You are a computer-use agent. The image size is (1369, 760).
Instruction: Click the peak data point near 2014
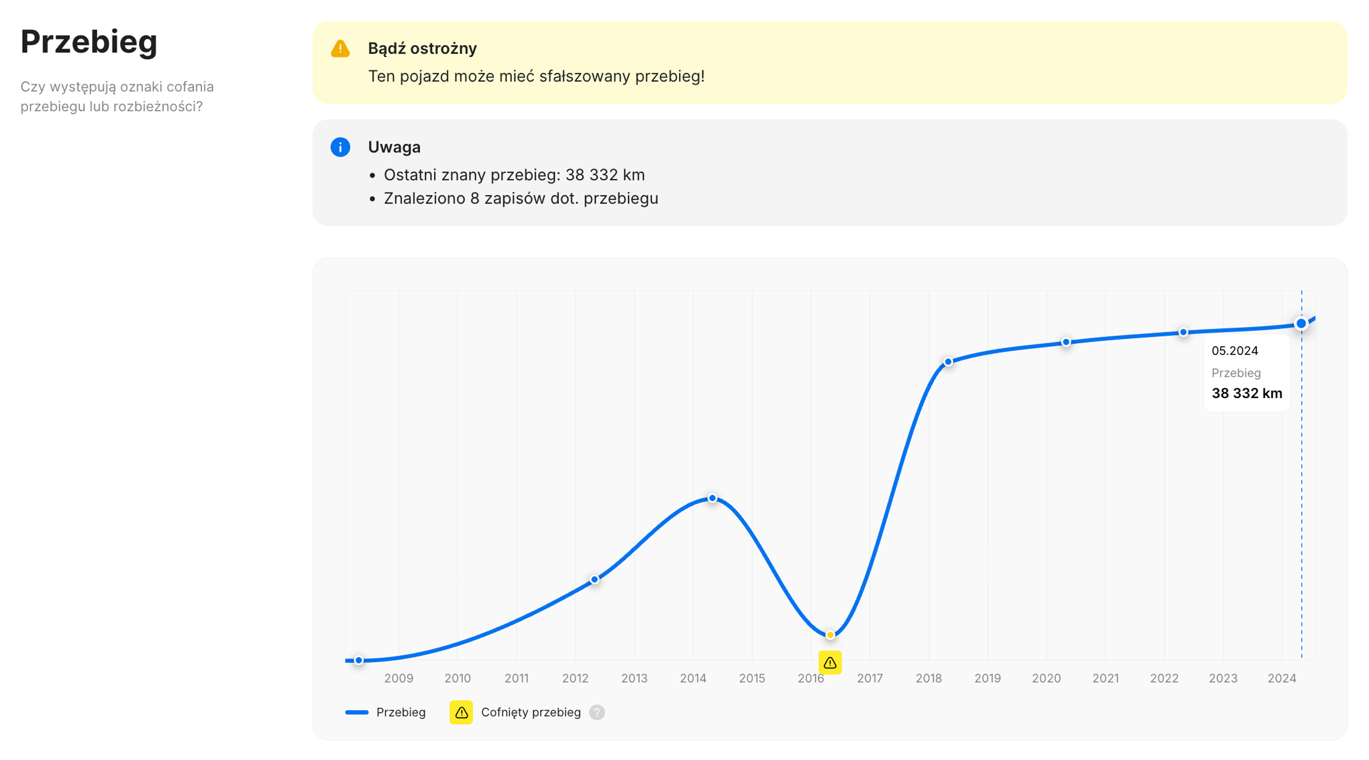coord(712,498)
